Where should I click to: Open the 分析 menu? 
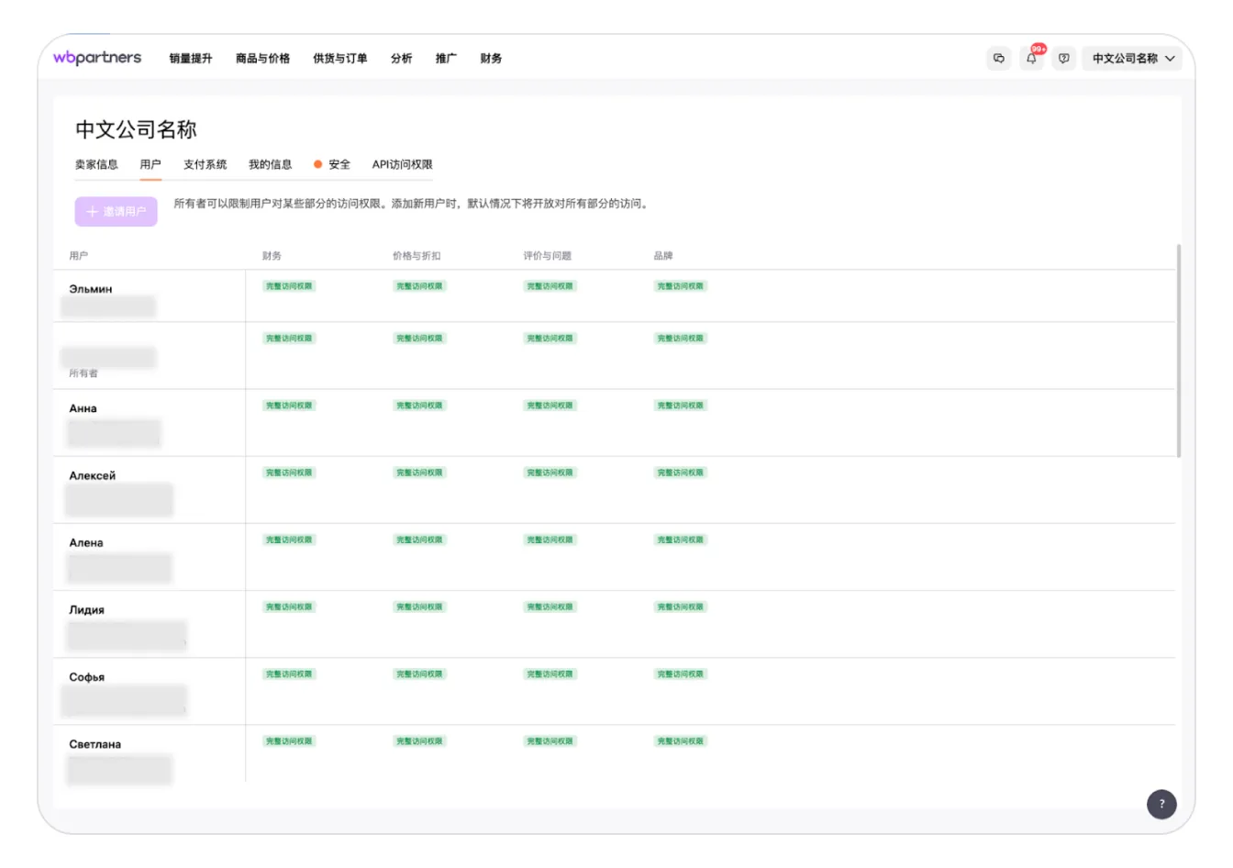point(401,59)
